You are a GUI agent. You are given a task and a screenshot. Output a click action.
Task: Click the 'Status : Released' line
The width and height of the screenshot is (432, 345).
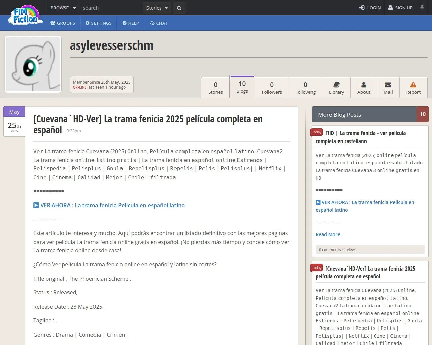coord(55,292)
